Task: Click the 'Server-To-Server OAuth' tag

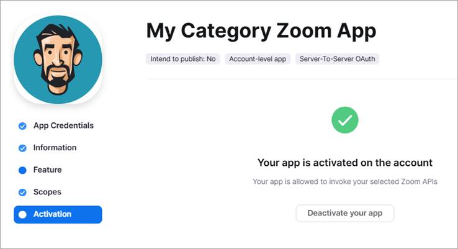Action: pyautogui.click(x=338, y=59)
